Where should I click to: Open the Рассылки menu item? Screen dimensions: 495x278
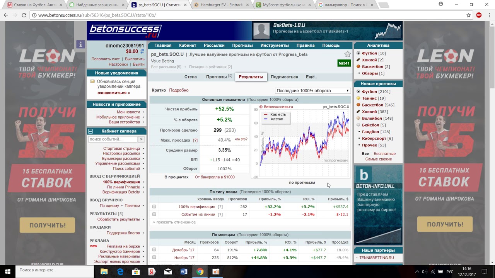coord(214,46)
